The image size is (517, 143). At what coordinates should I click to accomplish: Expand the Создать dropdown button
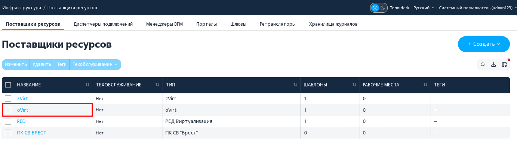click(484, 44)
